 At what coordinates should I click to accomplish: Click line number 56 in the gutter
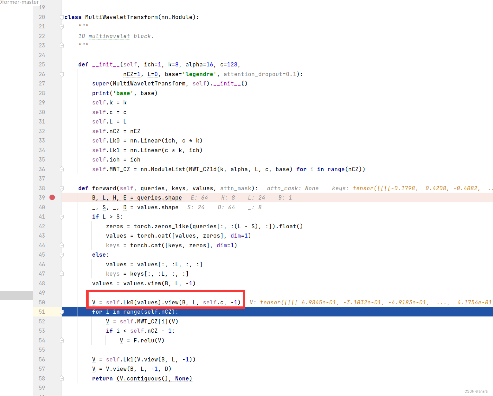42,359
